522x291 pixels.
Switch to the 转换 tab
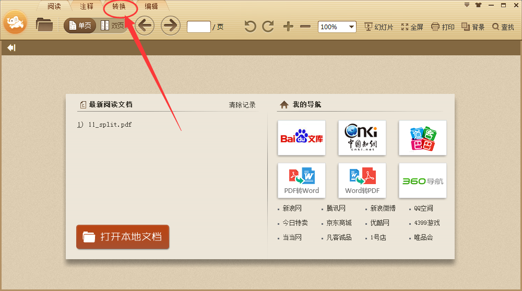119,6
